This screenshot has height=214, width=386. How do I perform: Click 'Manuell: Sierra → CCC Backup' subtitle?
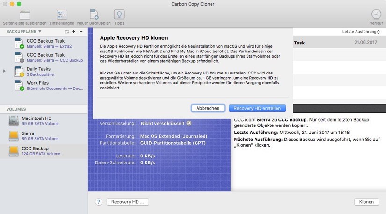point(55,60)
